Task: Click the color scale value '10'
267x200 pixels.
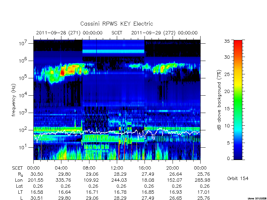Action: 227,126
